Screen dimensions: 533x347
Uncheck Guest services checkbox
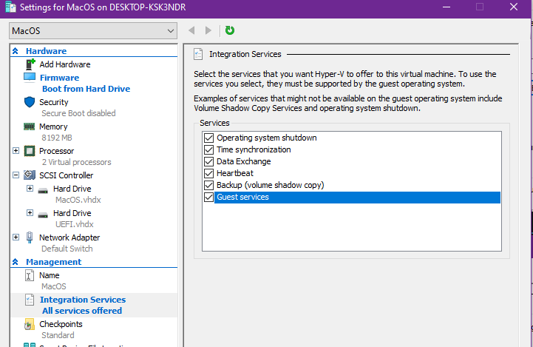pyautogui.click(x=208, y=198)
